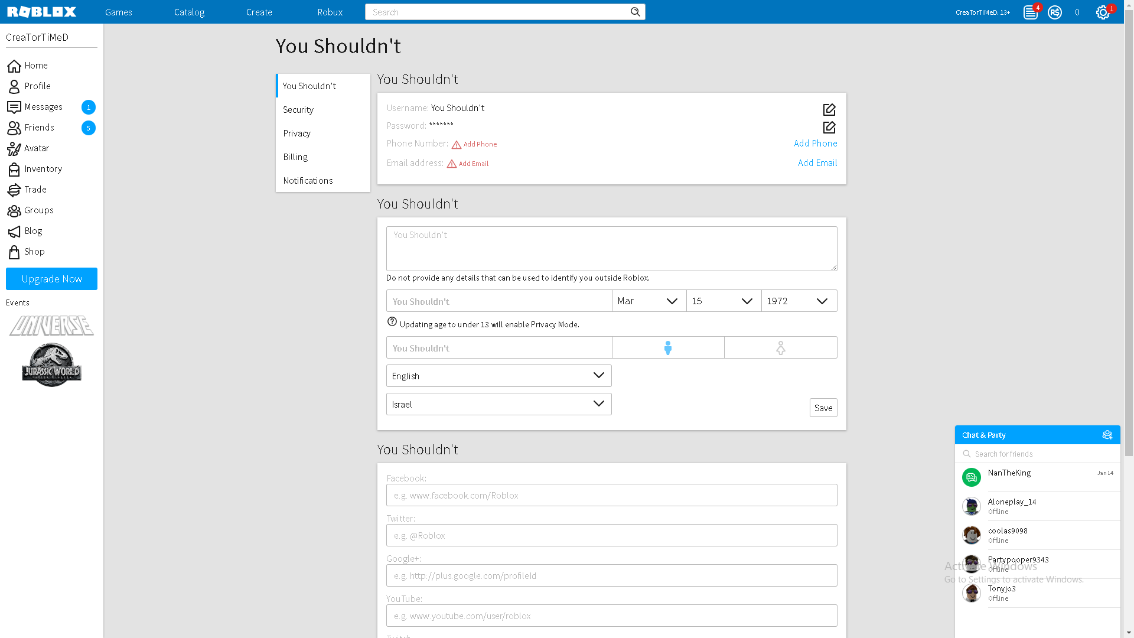This screenshot has width=1134, height=638.
Task: Click the Upgrade Now button
Action: tap(51, 279)
